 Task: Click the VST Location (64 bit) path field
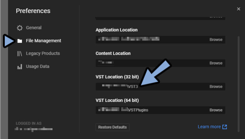tap(150, 110)
